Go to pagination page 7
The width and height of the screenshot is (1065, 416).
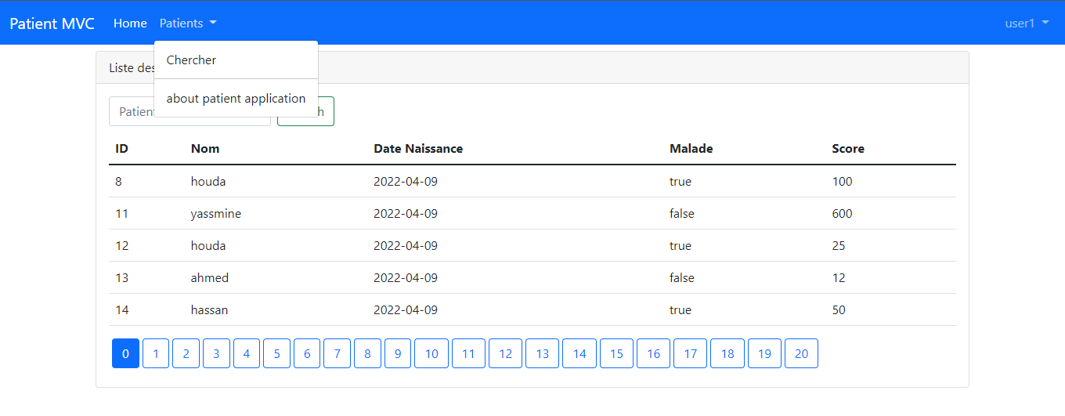[x=337, y=354]
